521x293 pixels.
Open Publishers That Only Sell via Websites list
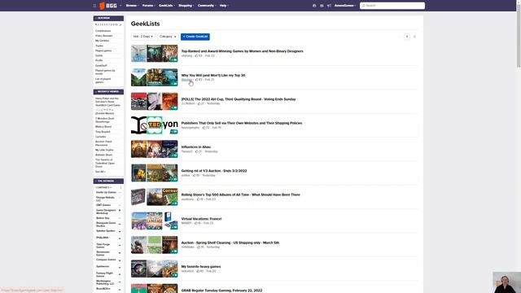click(242, 123)
